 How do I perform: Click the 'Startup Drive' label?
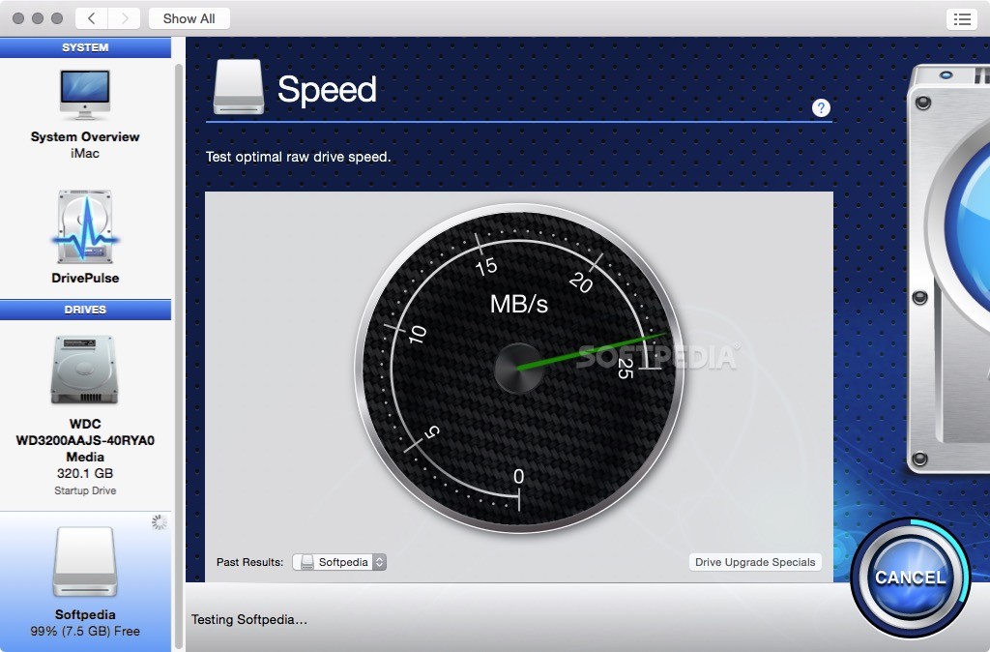[x=85, y=490]
